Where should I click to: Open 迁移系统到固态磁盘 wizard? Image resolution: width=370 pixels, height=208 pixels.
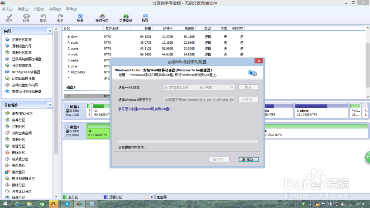26,59
